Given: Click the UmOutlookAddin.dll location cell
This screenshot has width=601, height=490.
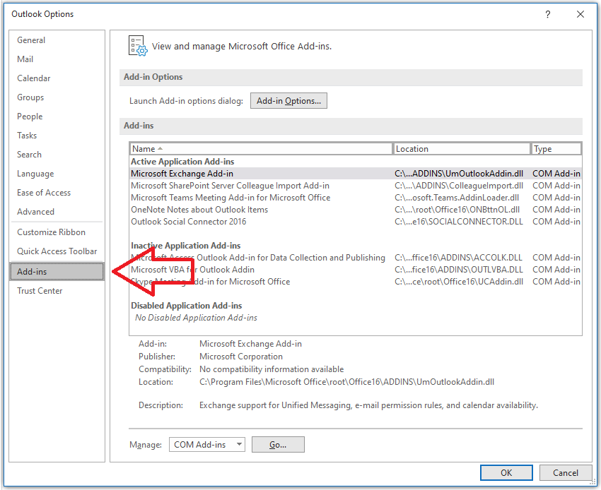Looking at the screenshot, I should point(459,174).
